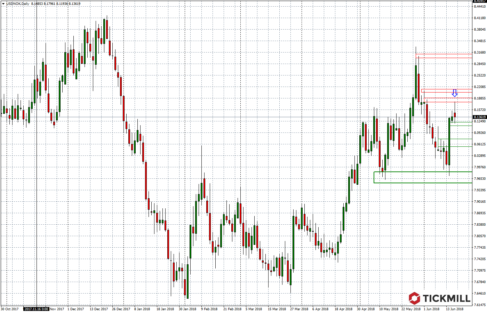Click the 5 Mar 2018 date label
This screenshot has width=487, height=313.
(254, 309)
